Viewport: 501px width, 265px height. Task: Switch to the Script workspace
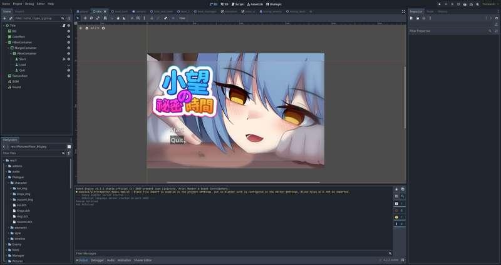coord(237,4)
